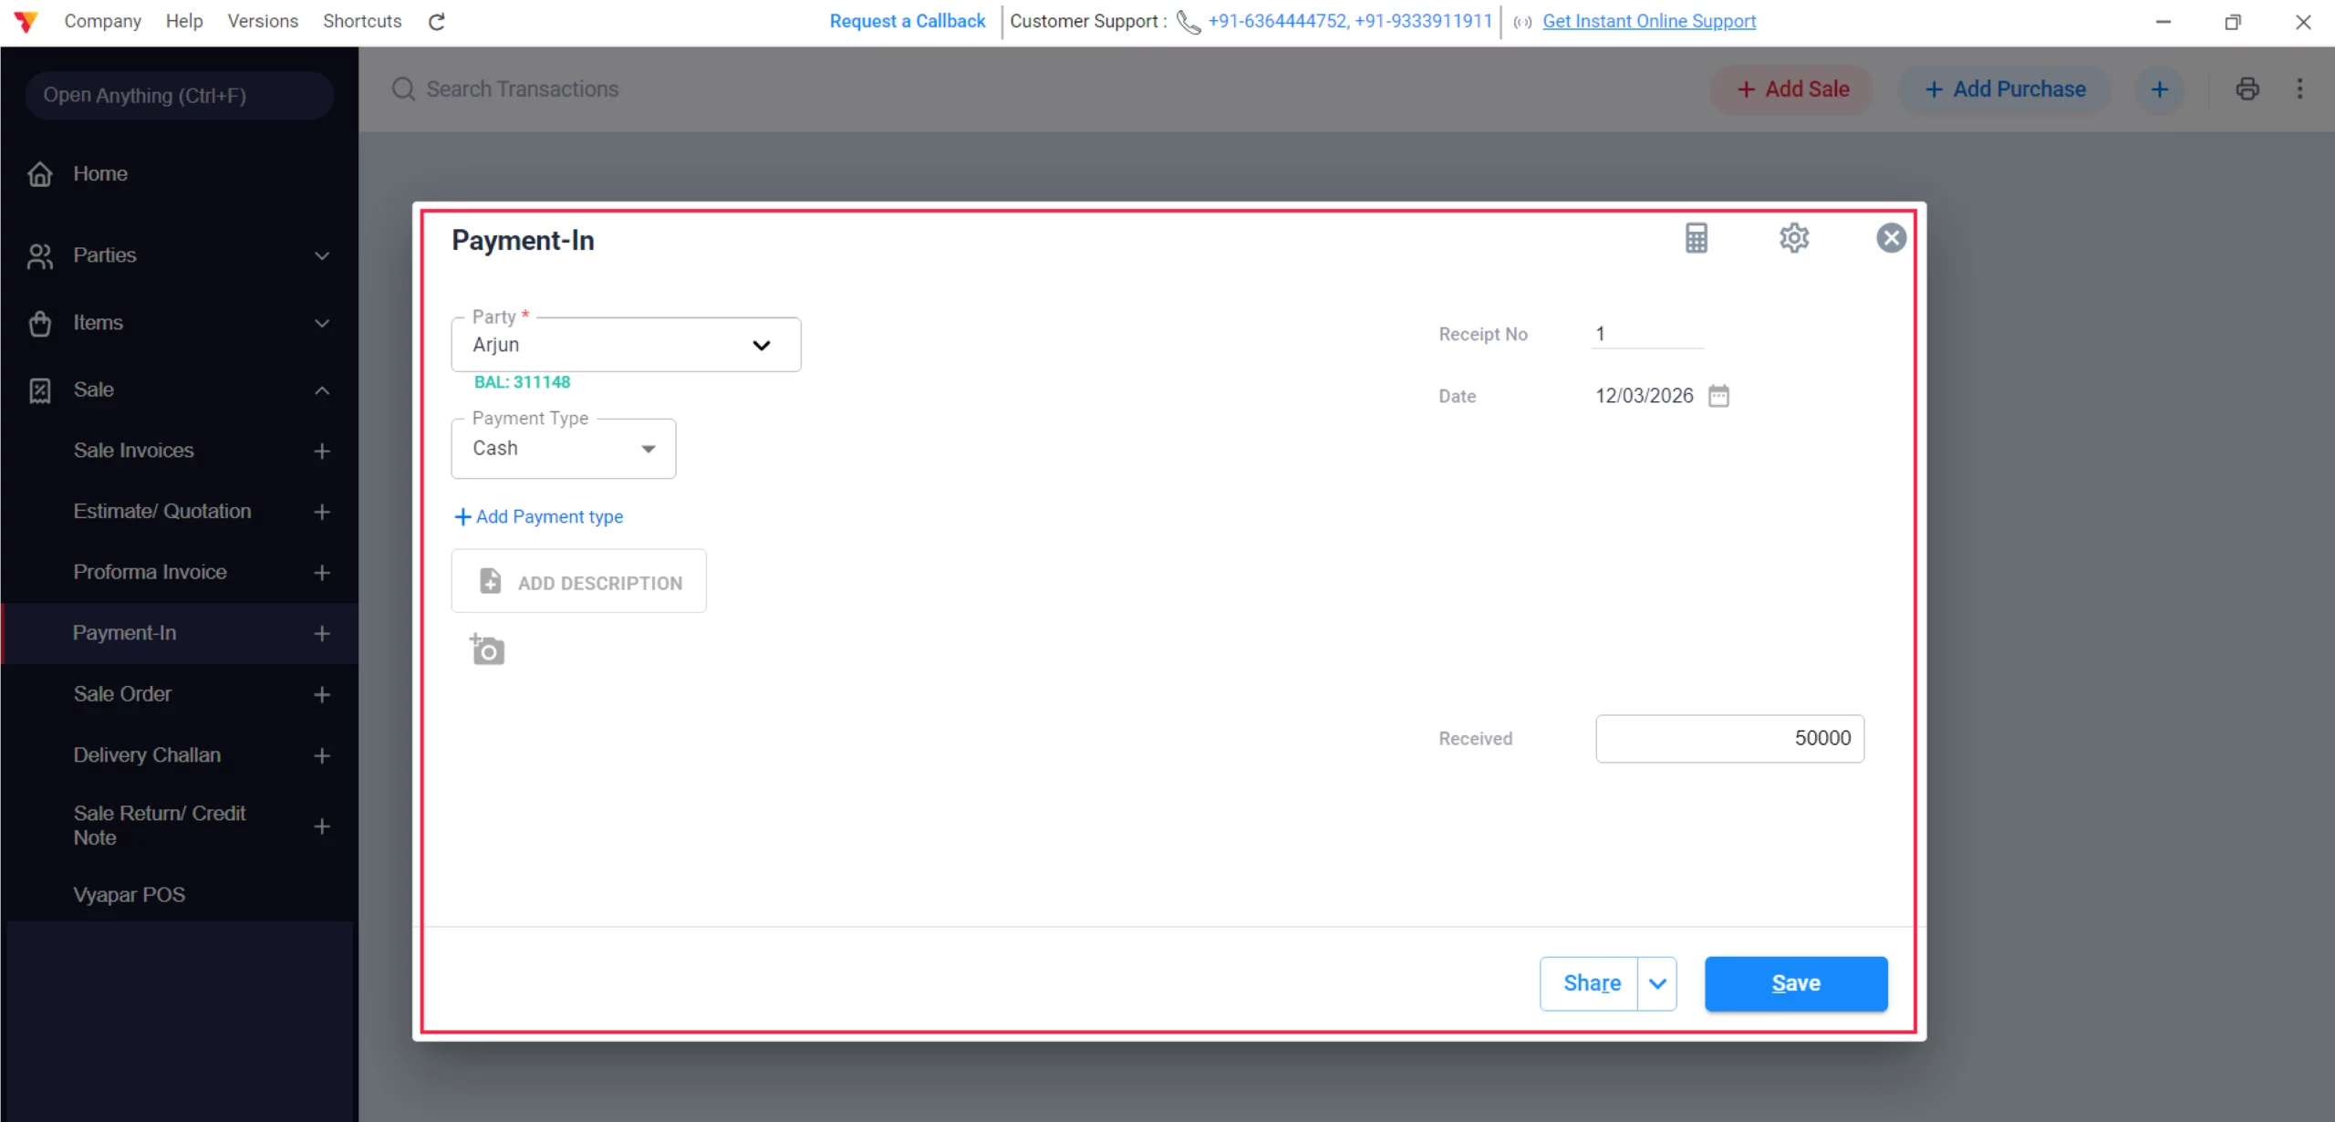Click the ADD DESCRIPTION button
The height and width of the screenshot is (1122, 2335).
coord(578,582)
